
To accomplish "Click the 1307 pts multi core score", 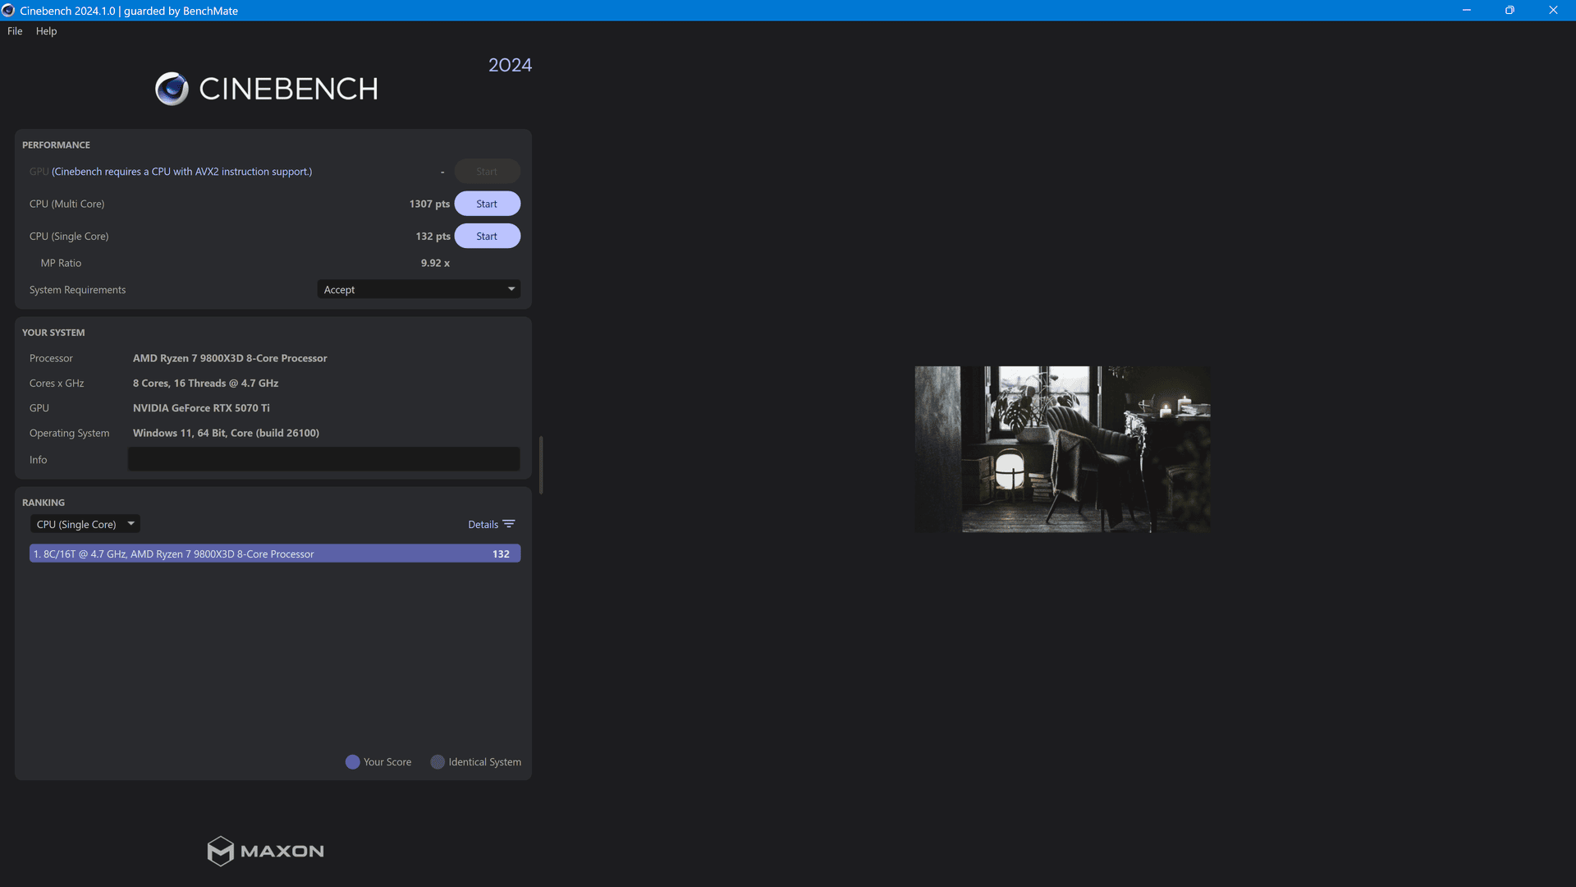I will [x=429, y=204].
